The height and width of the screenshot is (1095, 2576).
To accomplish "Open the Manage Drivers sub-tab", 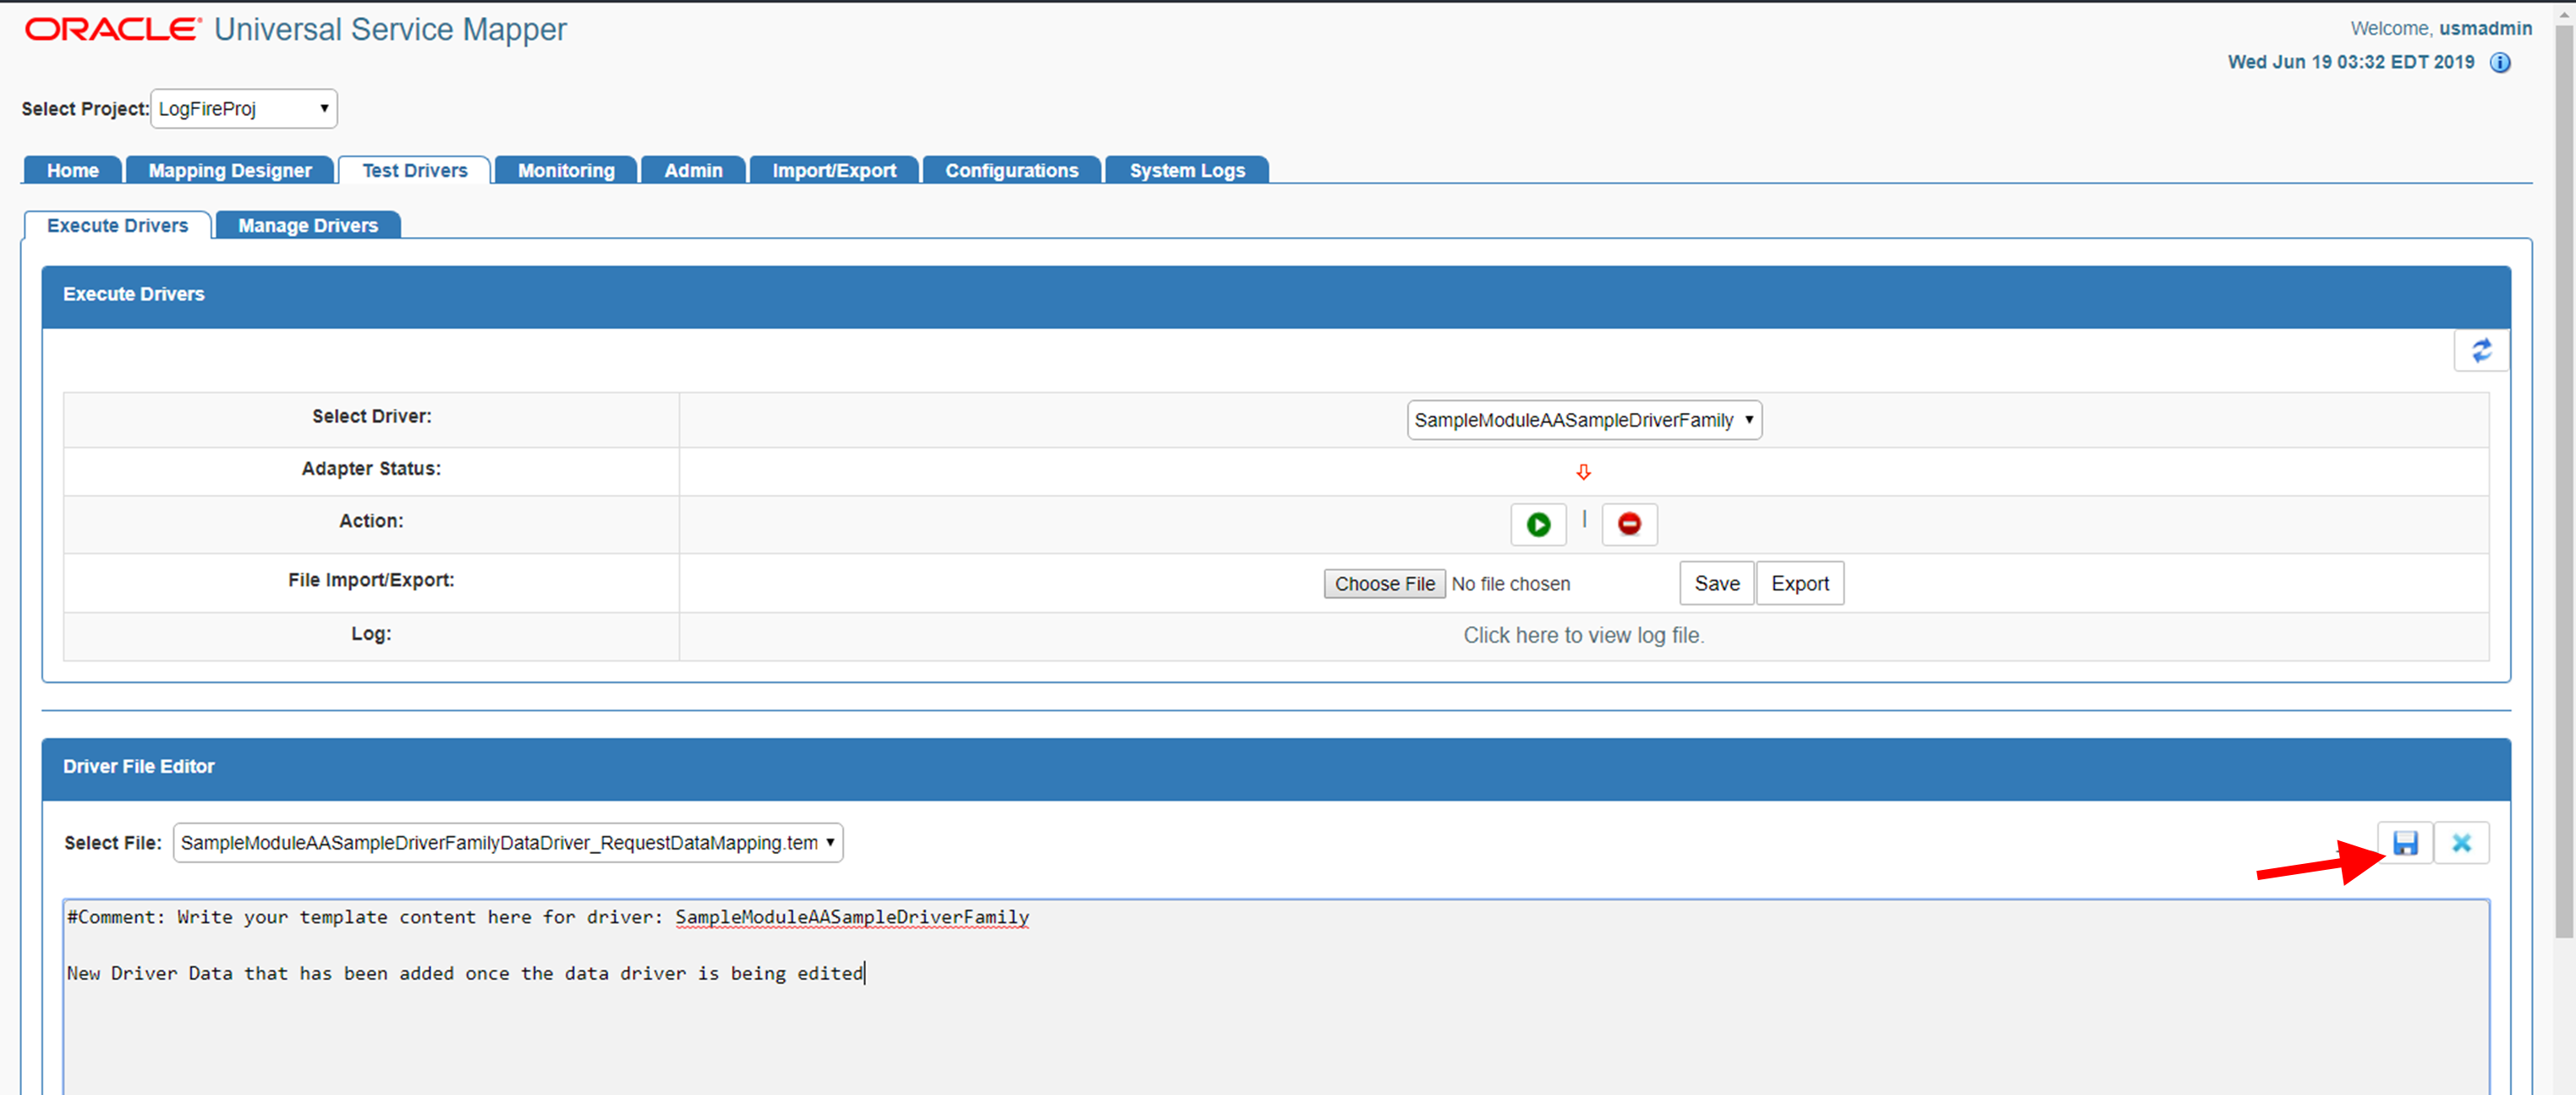I will [308, 226].
